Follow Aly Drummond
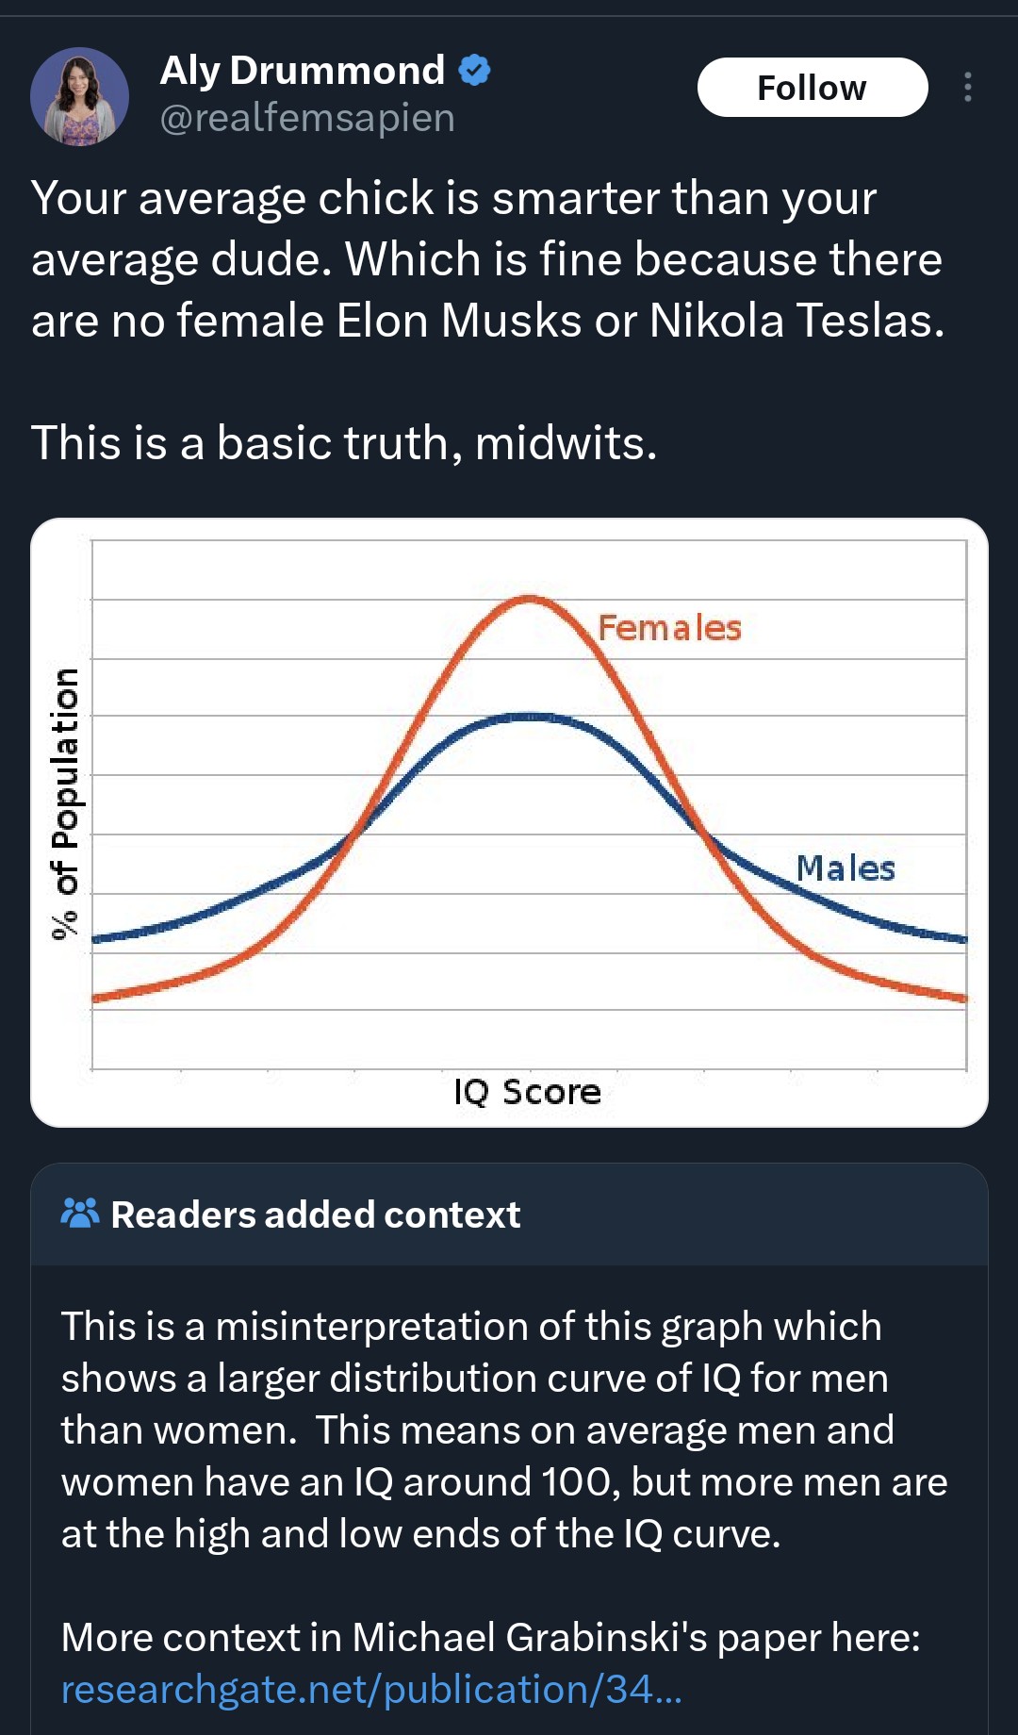The width and height of the screenshot is (1018, 1735). tap(813, 88)
